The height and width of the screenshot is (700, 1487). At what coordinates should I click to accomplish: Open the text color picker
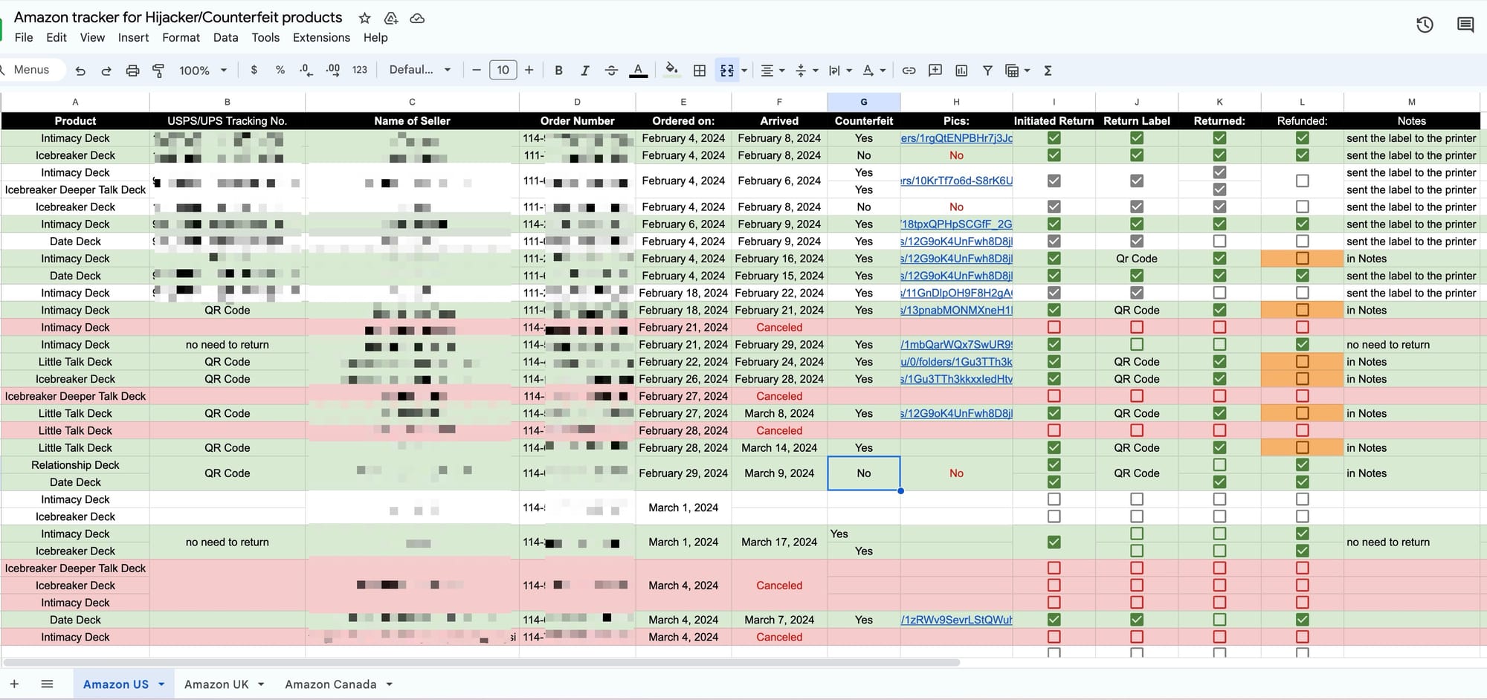click(x=637, y=70)
